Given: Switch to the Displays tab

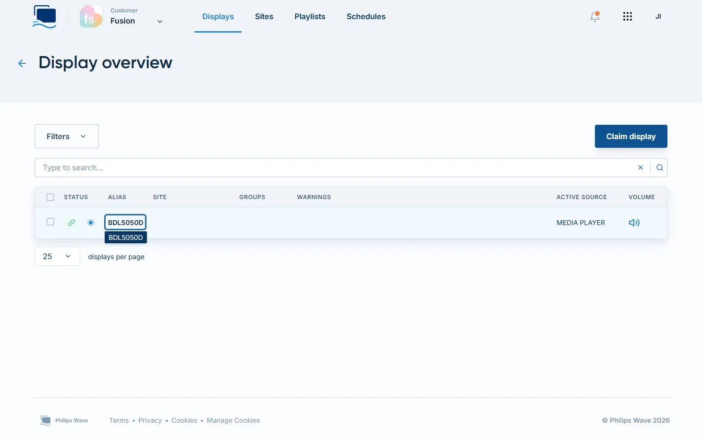Looking at the screenshot, I should (x=218, y=16).
